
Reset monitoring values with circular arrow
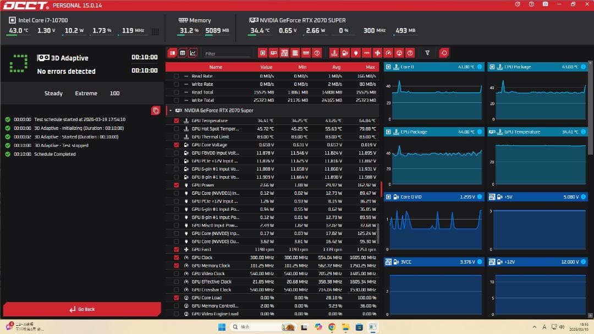[x=444, y=53]
